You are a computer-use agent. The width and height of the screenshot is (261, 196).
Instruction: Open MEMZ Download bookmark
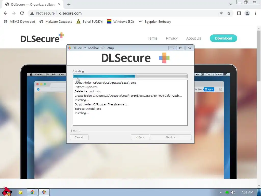click(x=19, y=21)
